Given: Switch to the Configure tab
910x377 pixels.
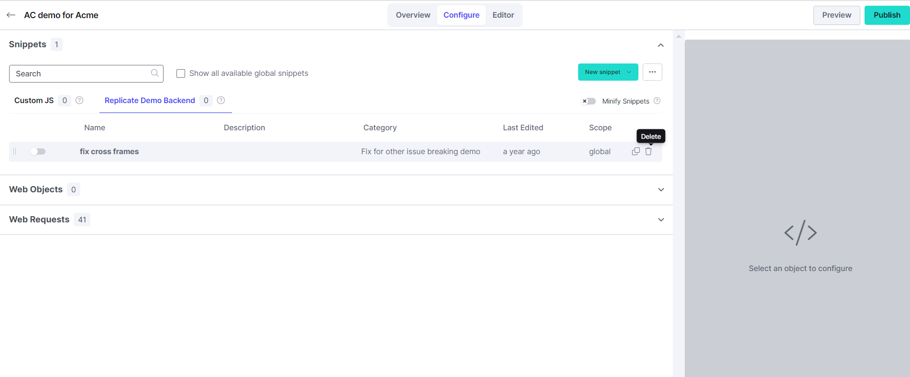Looking at the screenshot, I should [461, 15].
